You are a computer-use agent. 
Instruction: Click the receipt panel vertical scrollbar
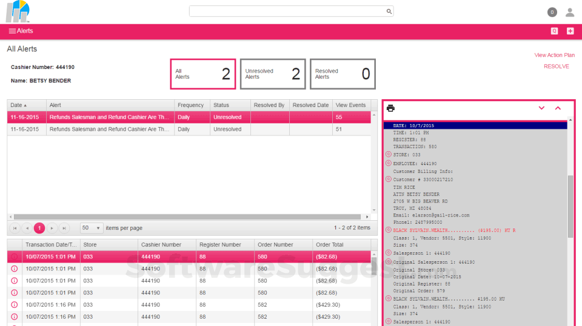[x=570, y=206]
